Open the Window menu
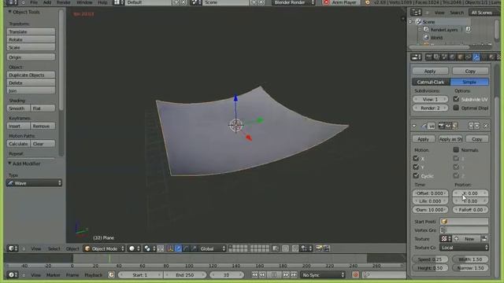The image size is (504, 283). click(84, 2)
